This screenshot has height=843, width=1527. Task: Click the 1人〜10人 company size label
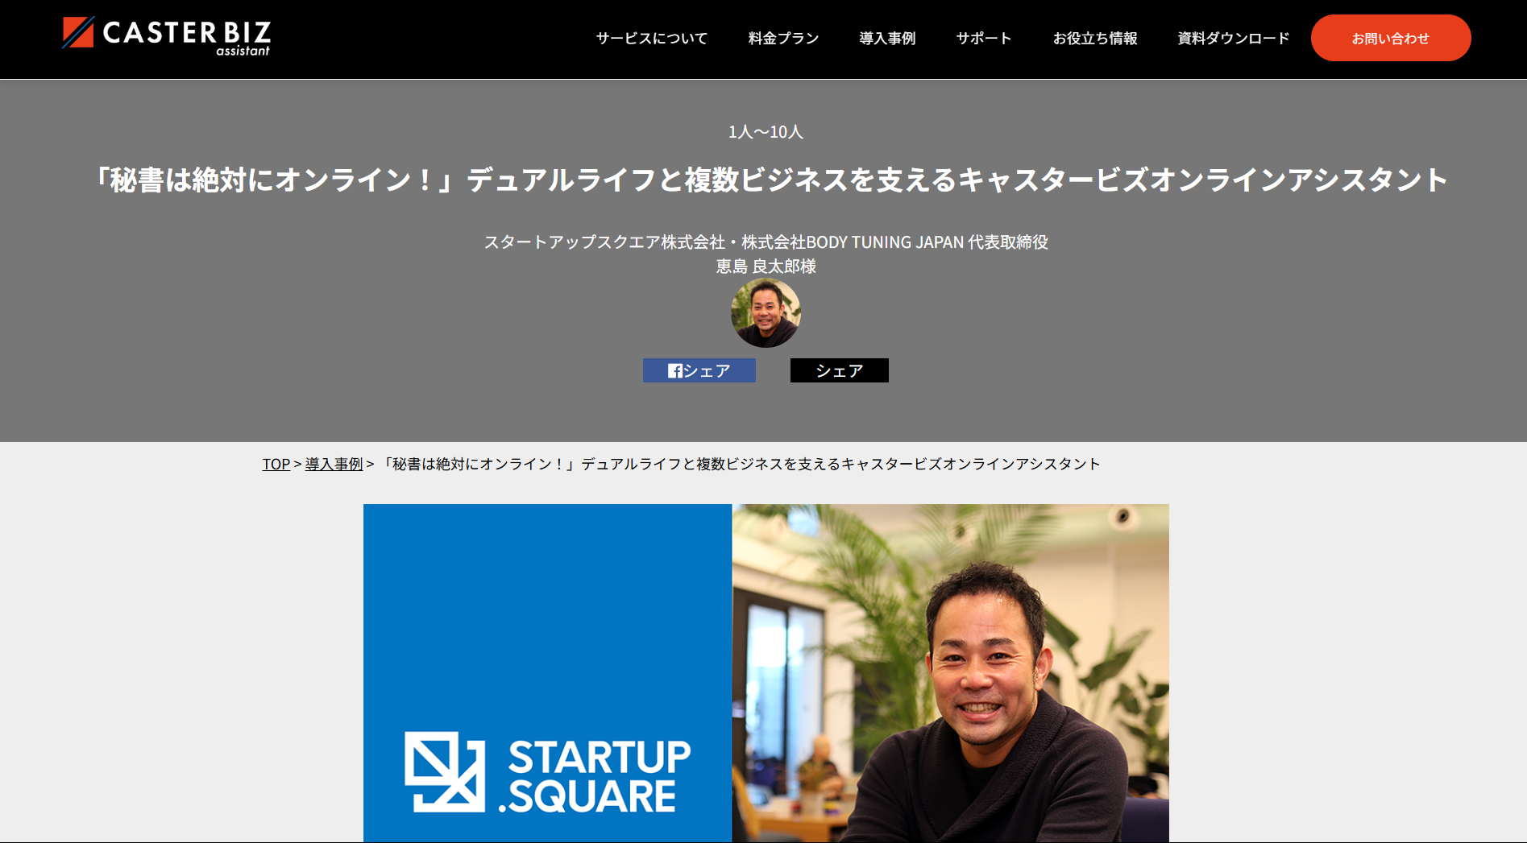(x=766, y=131)
